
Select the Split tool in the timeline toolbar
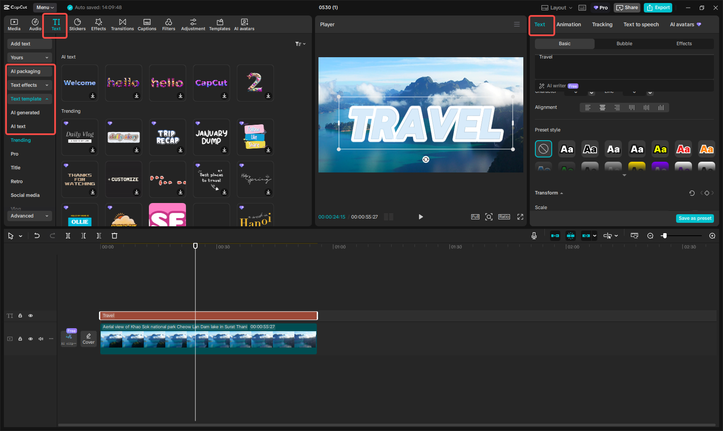click(x=68, y=236)
